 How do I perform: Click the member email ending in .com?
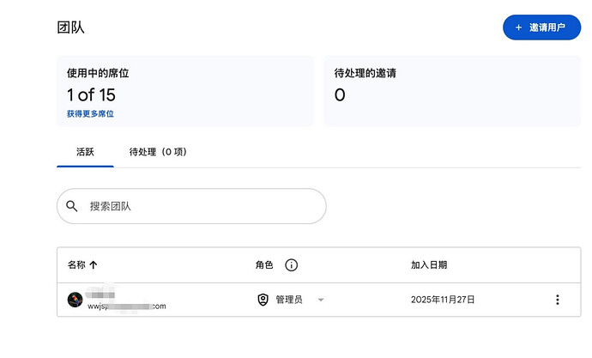[x=127, y=306]
